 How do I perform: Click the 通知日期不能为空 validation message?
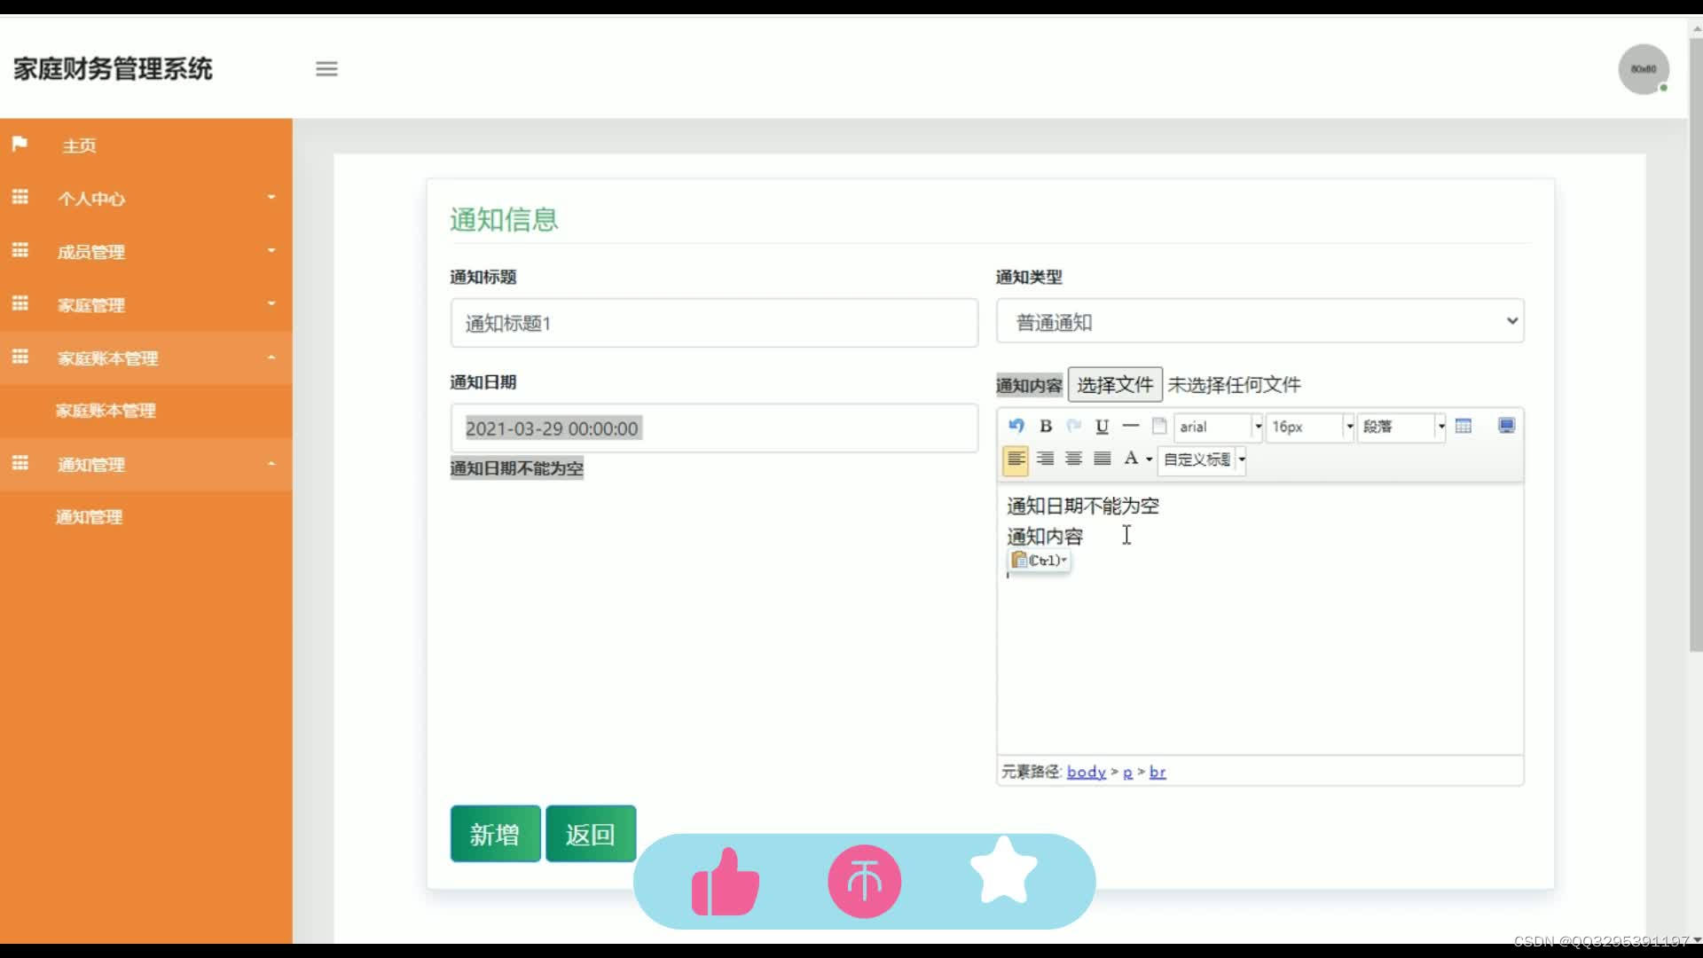click(x=517, y=468)
